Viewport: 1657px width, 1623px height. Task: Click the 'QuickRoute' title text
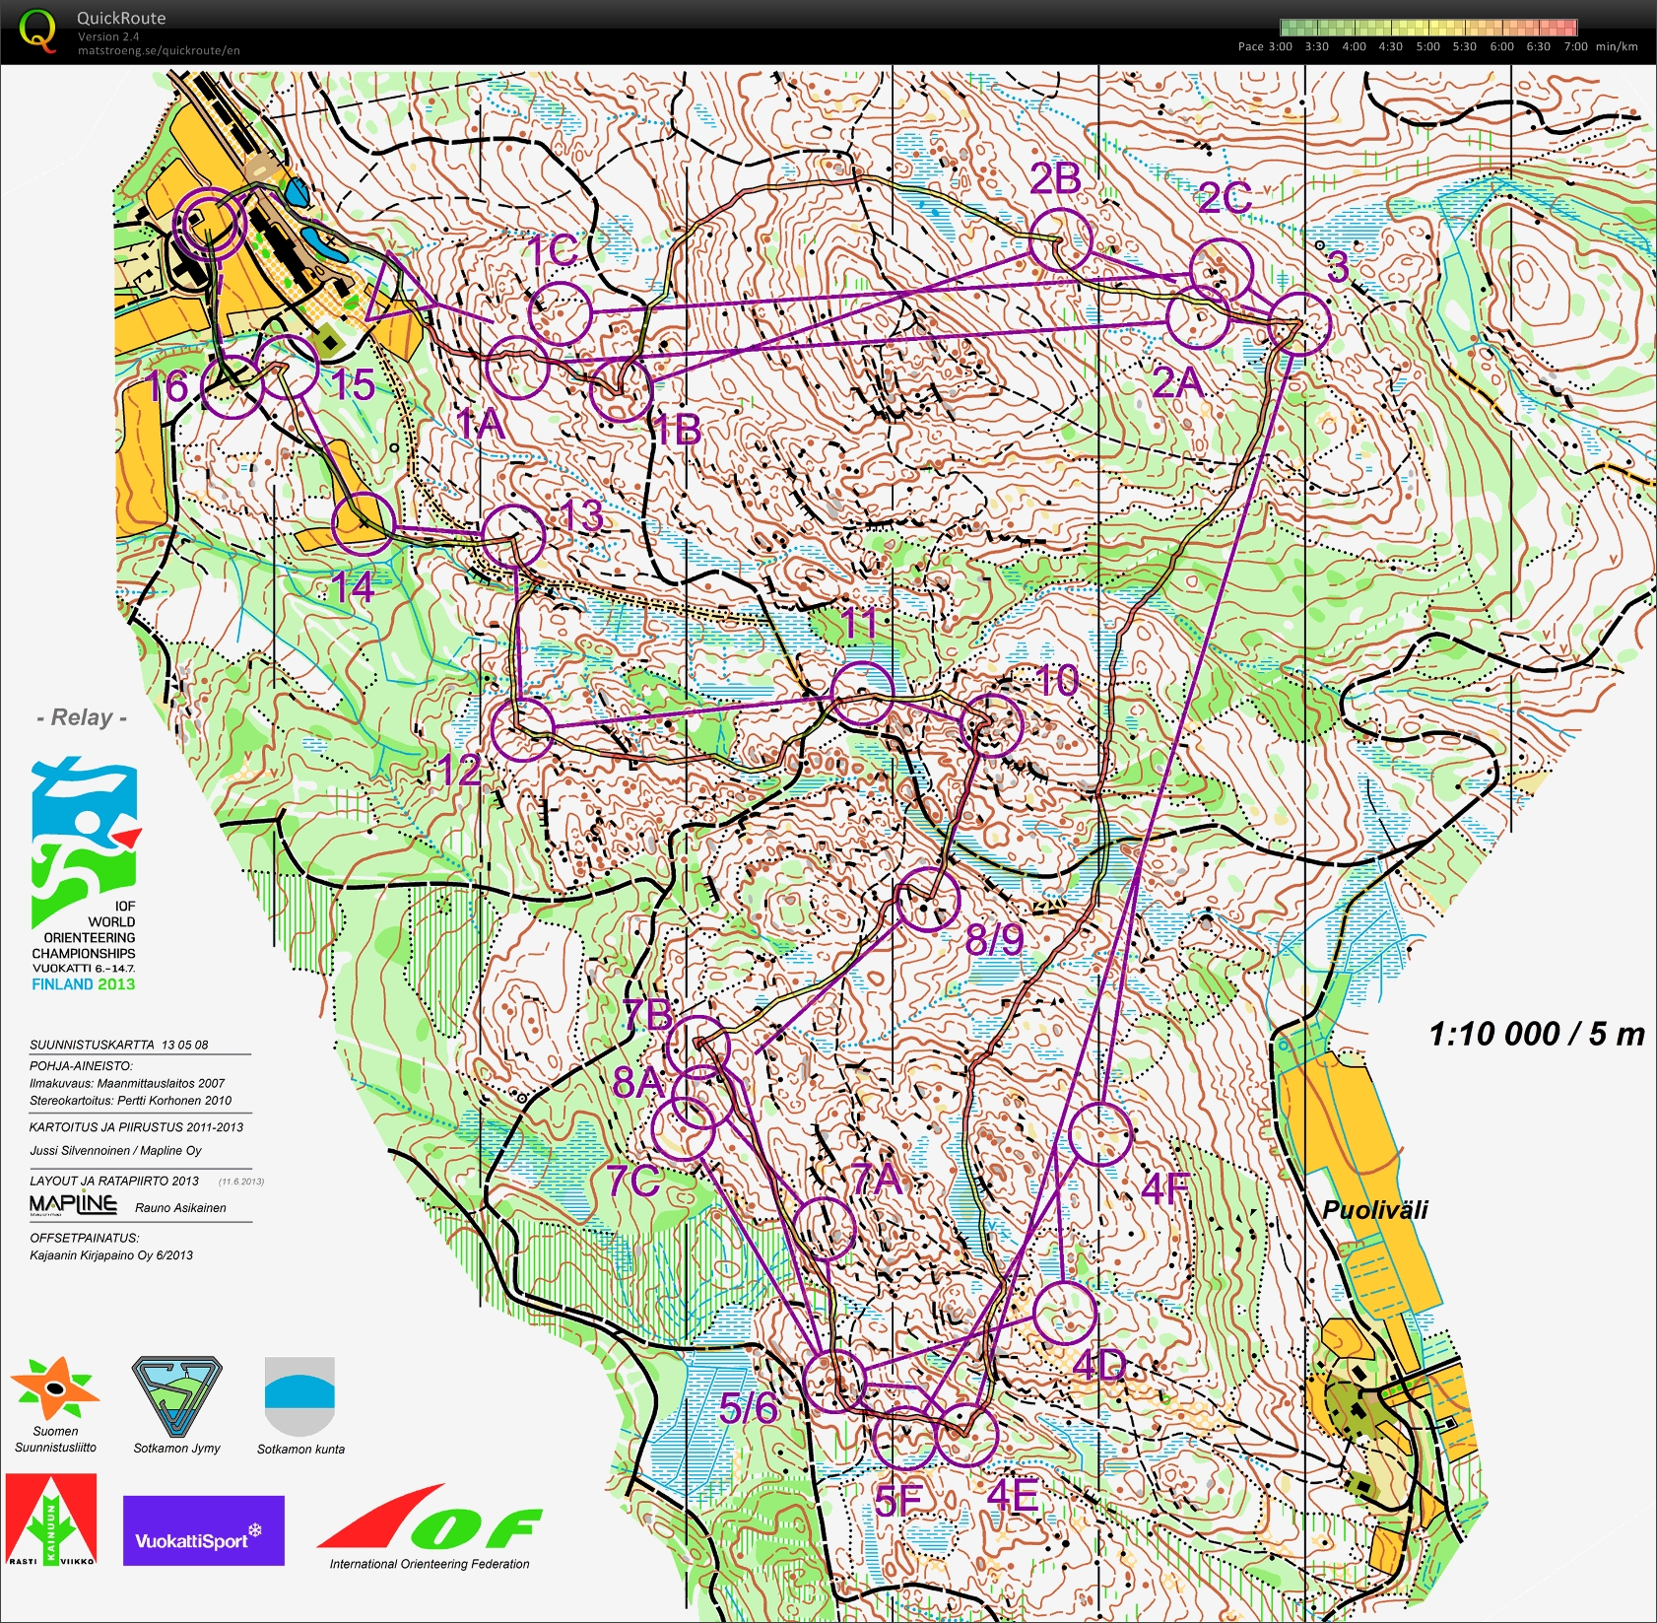(x=121, y=18)
